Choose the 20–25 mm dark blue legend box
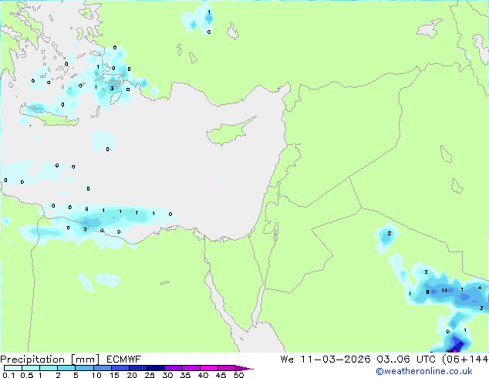This screenshot has width=489, height=378. (138, 368)
